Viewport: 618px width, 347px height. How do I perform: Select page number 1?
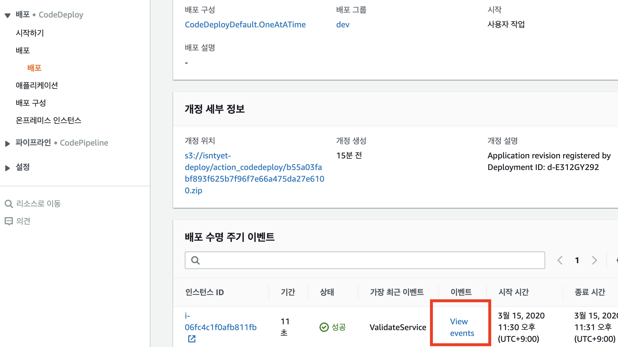click(x=577, y=260)
